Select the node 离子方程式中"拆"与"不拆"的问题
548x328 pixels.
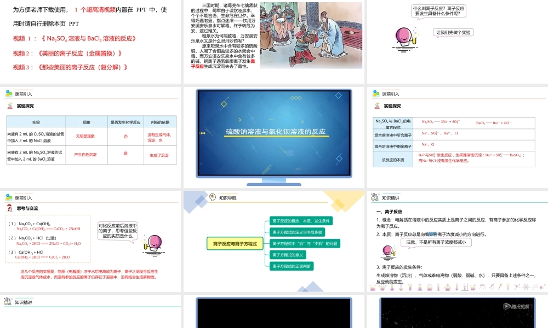point(305,243)
